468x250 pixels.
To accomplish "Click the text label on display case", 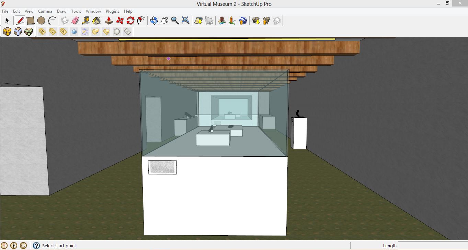I will click(x=162, y=167).
